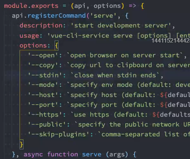Image resolution: width=190 pixels, height=159 pixels.
Task: Click the 'function' keyword on the last line
Action: (62, 154)
